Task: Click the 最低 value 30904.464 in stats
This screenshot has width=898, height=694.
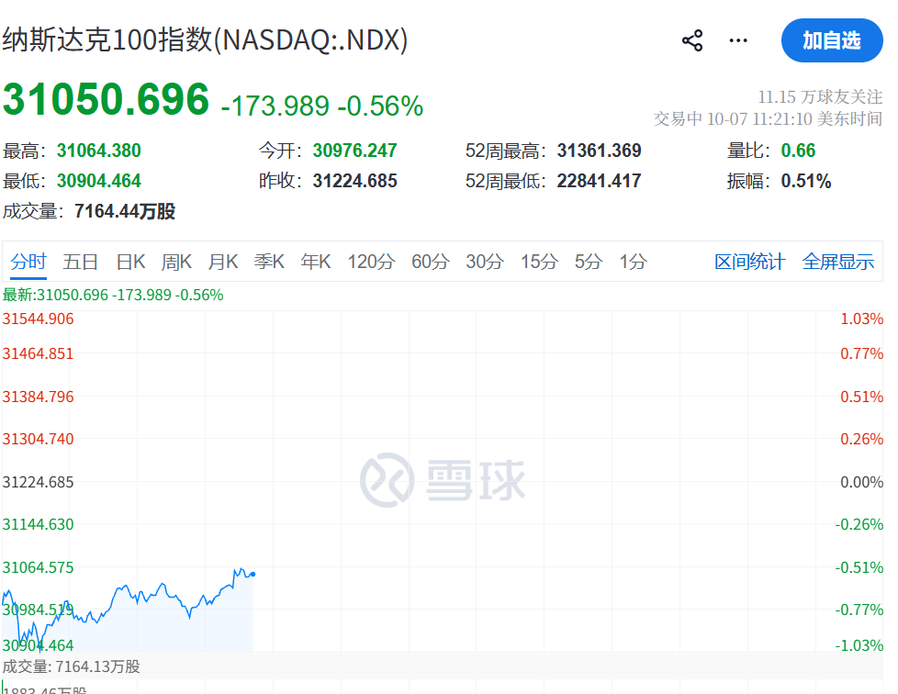Action: 98,181
